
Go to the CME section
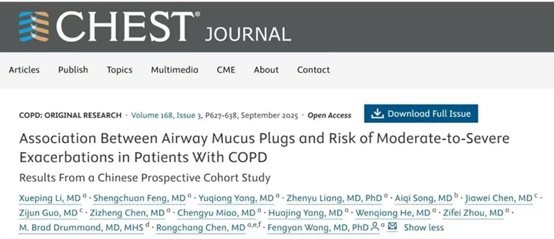(226, 70)
